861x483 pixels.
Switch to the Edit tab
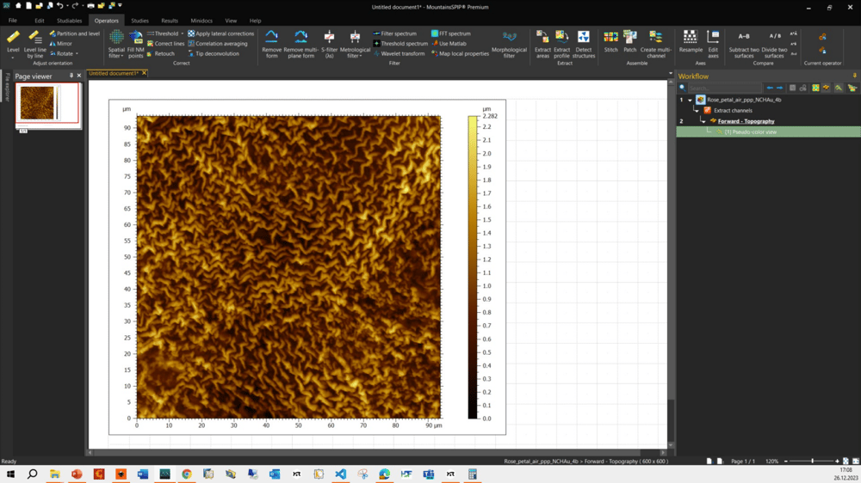click(x=40, y=21)
